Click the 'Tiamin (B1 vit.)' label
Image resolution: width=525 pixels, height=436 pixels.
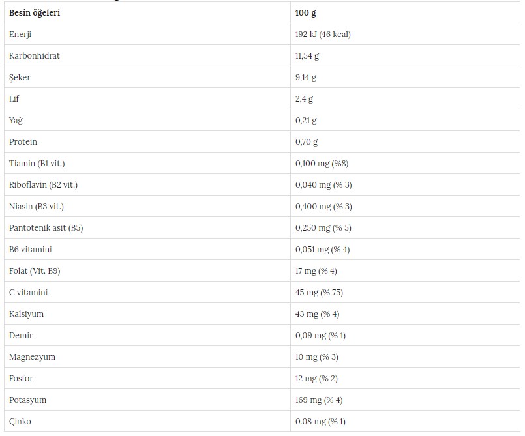[37, 164]
